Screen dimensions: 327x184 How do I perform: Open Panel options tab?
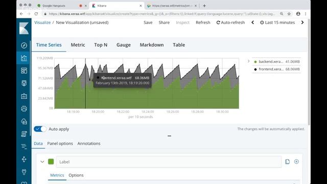(60, 144)
